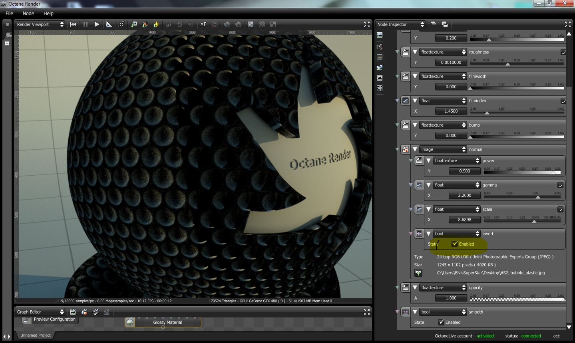This screenshot has height=343, width=575.
Task: Collapse the invert bool node section
Action: 429,234
